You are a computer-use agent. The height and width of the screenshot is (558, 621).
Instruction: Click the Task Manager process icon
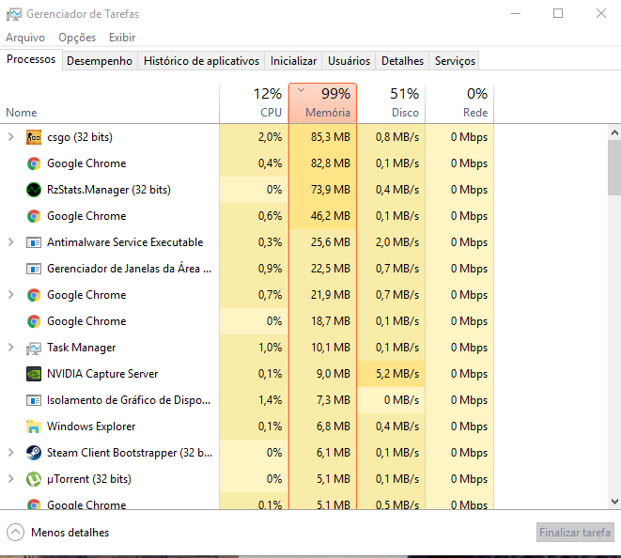coord(34,349)
